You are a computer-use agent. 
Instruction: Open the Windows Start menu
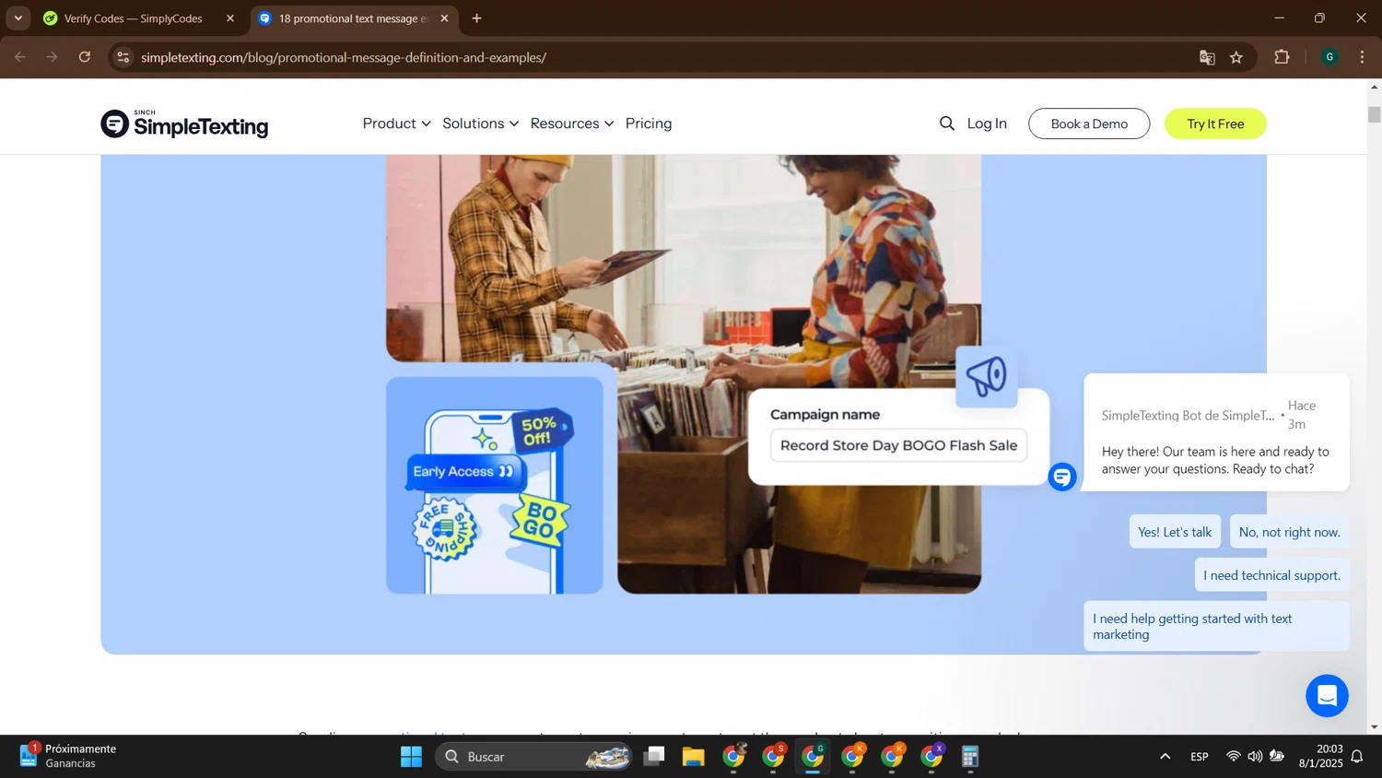click(x=411, y=757)
